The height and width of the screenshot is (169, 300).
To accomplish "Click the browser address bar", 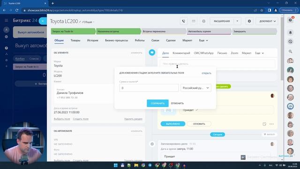I will [138, 10].
